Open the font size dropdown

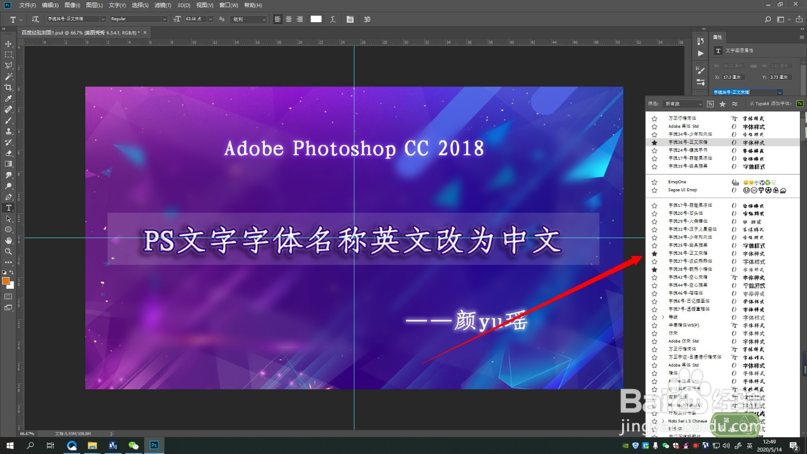pos(210,19)
